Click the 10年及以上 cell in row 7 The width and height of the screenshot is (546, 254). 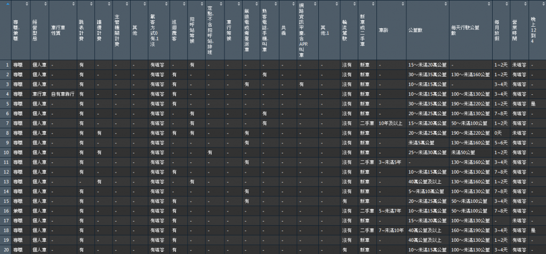[x=391, y=123]
